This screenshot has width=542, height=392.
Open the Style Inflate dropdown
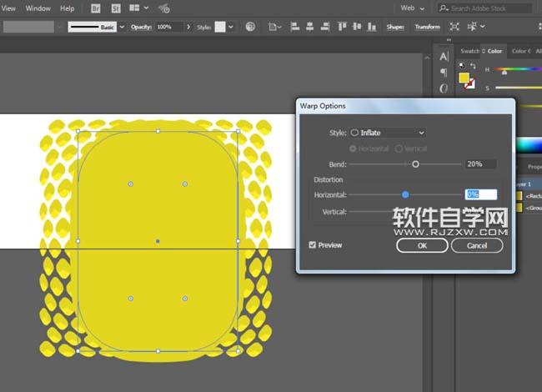[388, 133]
